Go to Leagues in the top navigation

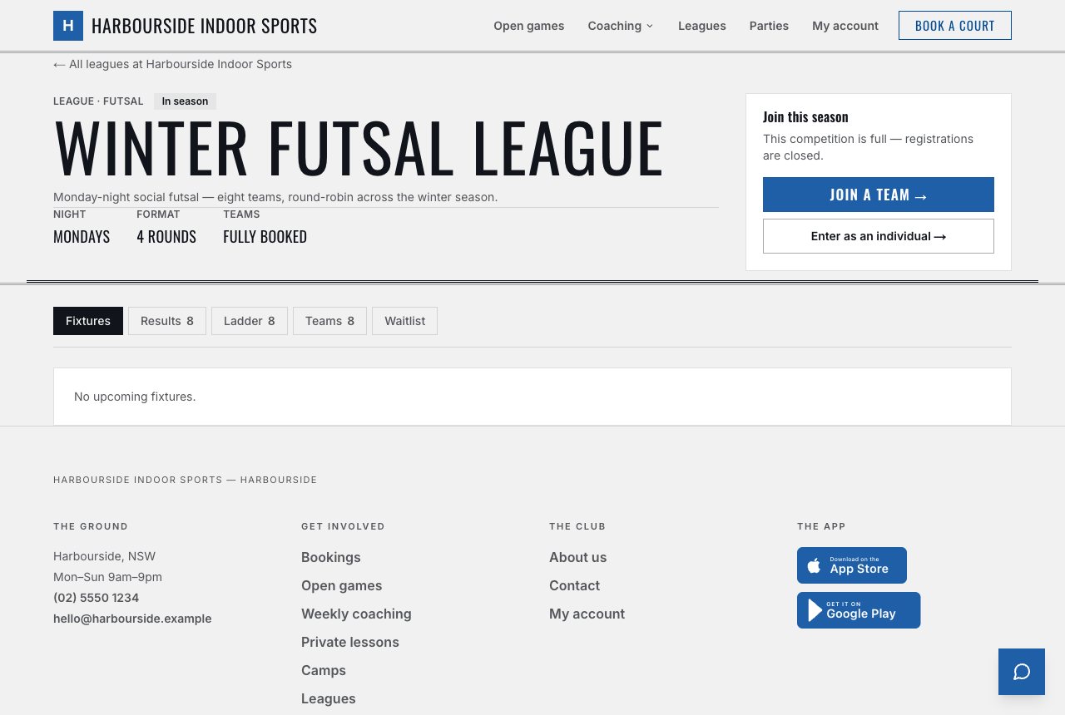tap(702, 26)
